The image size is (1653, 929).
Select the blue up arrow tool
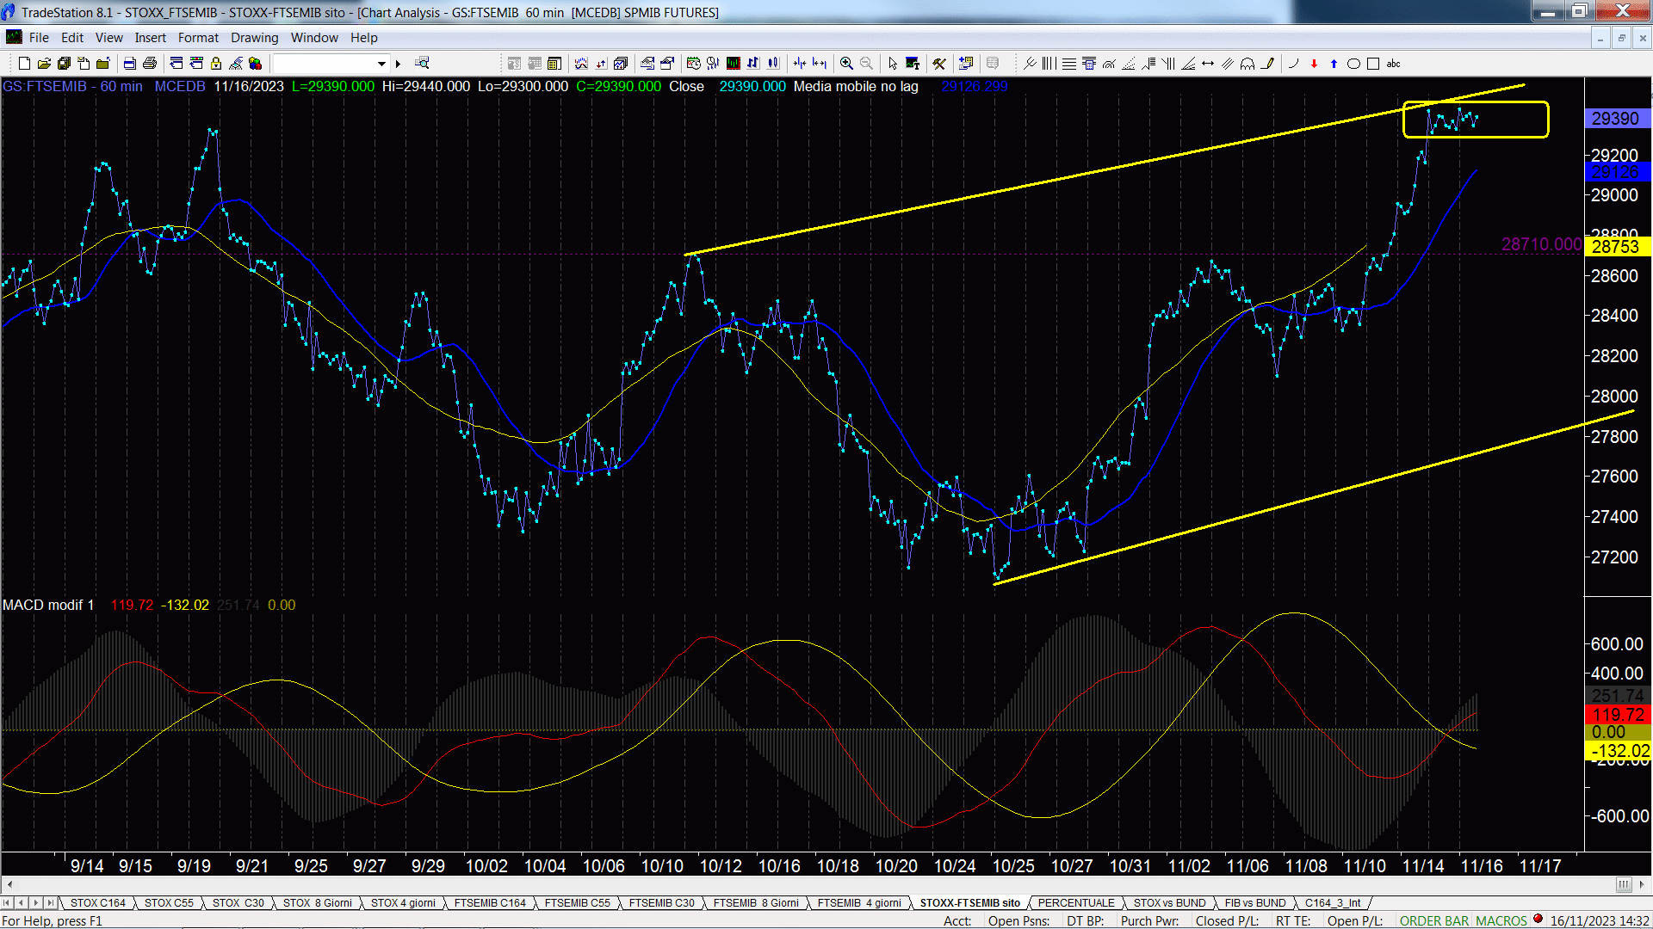[1334, 64]
